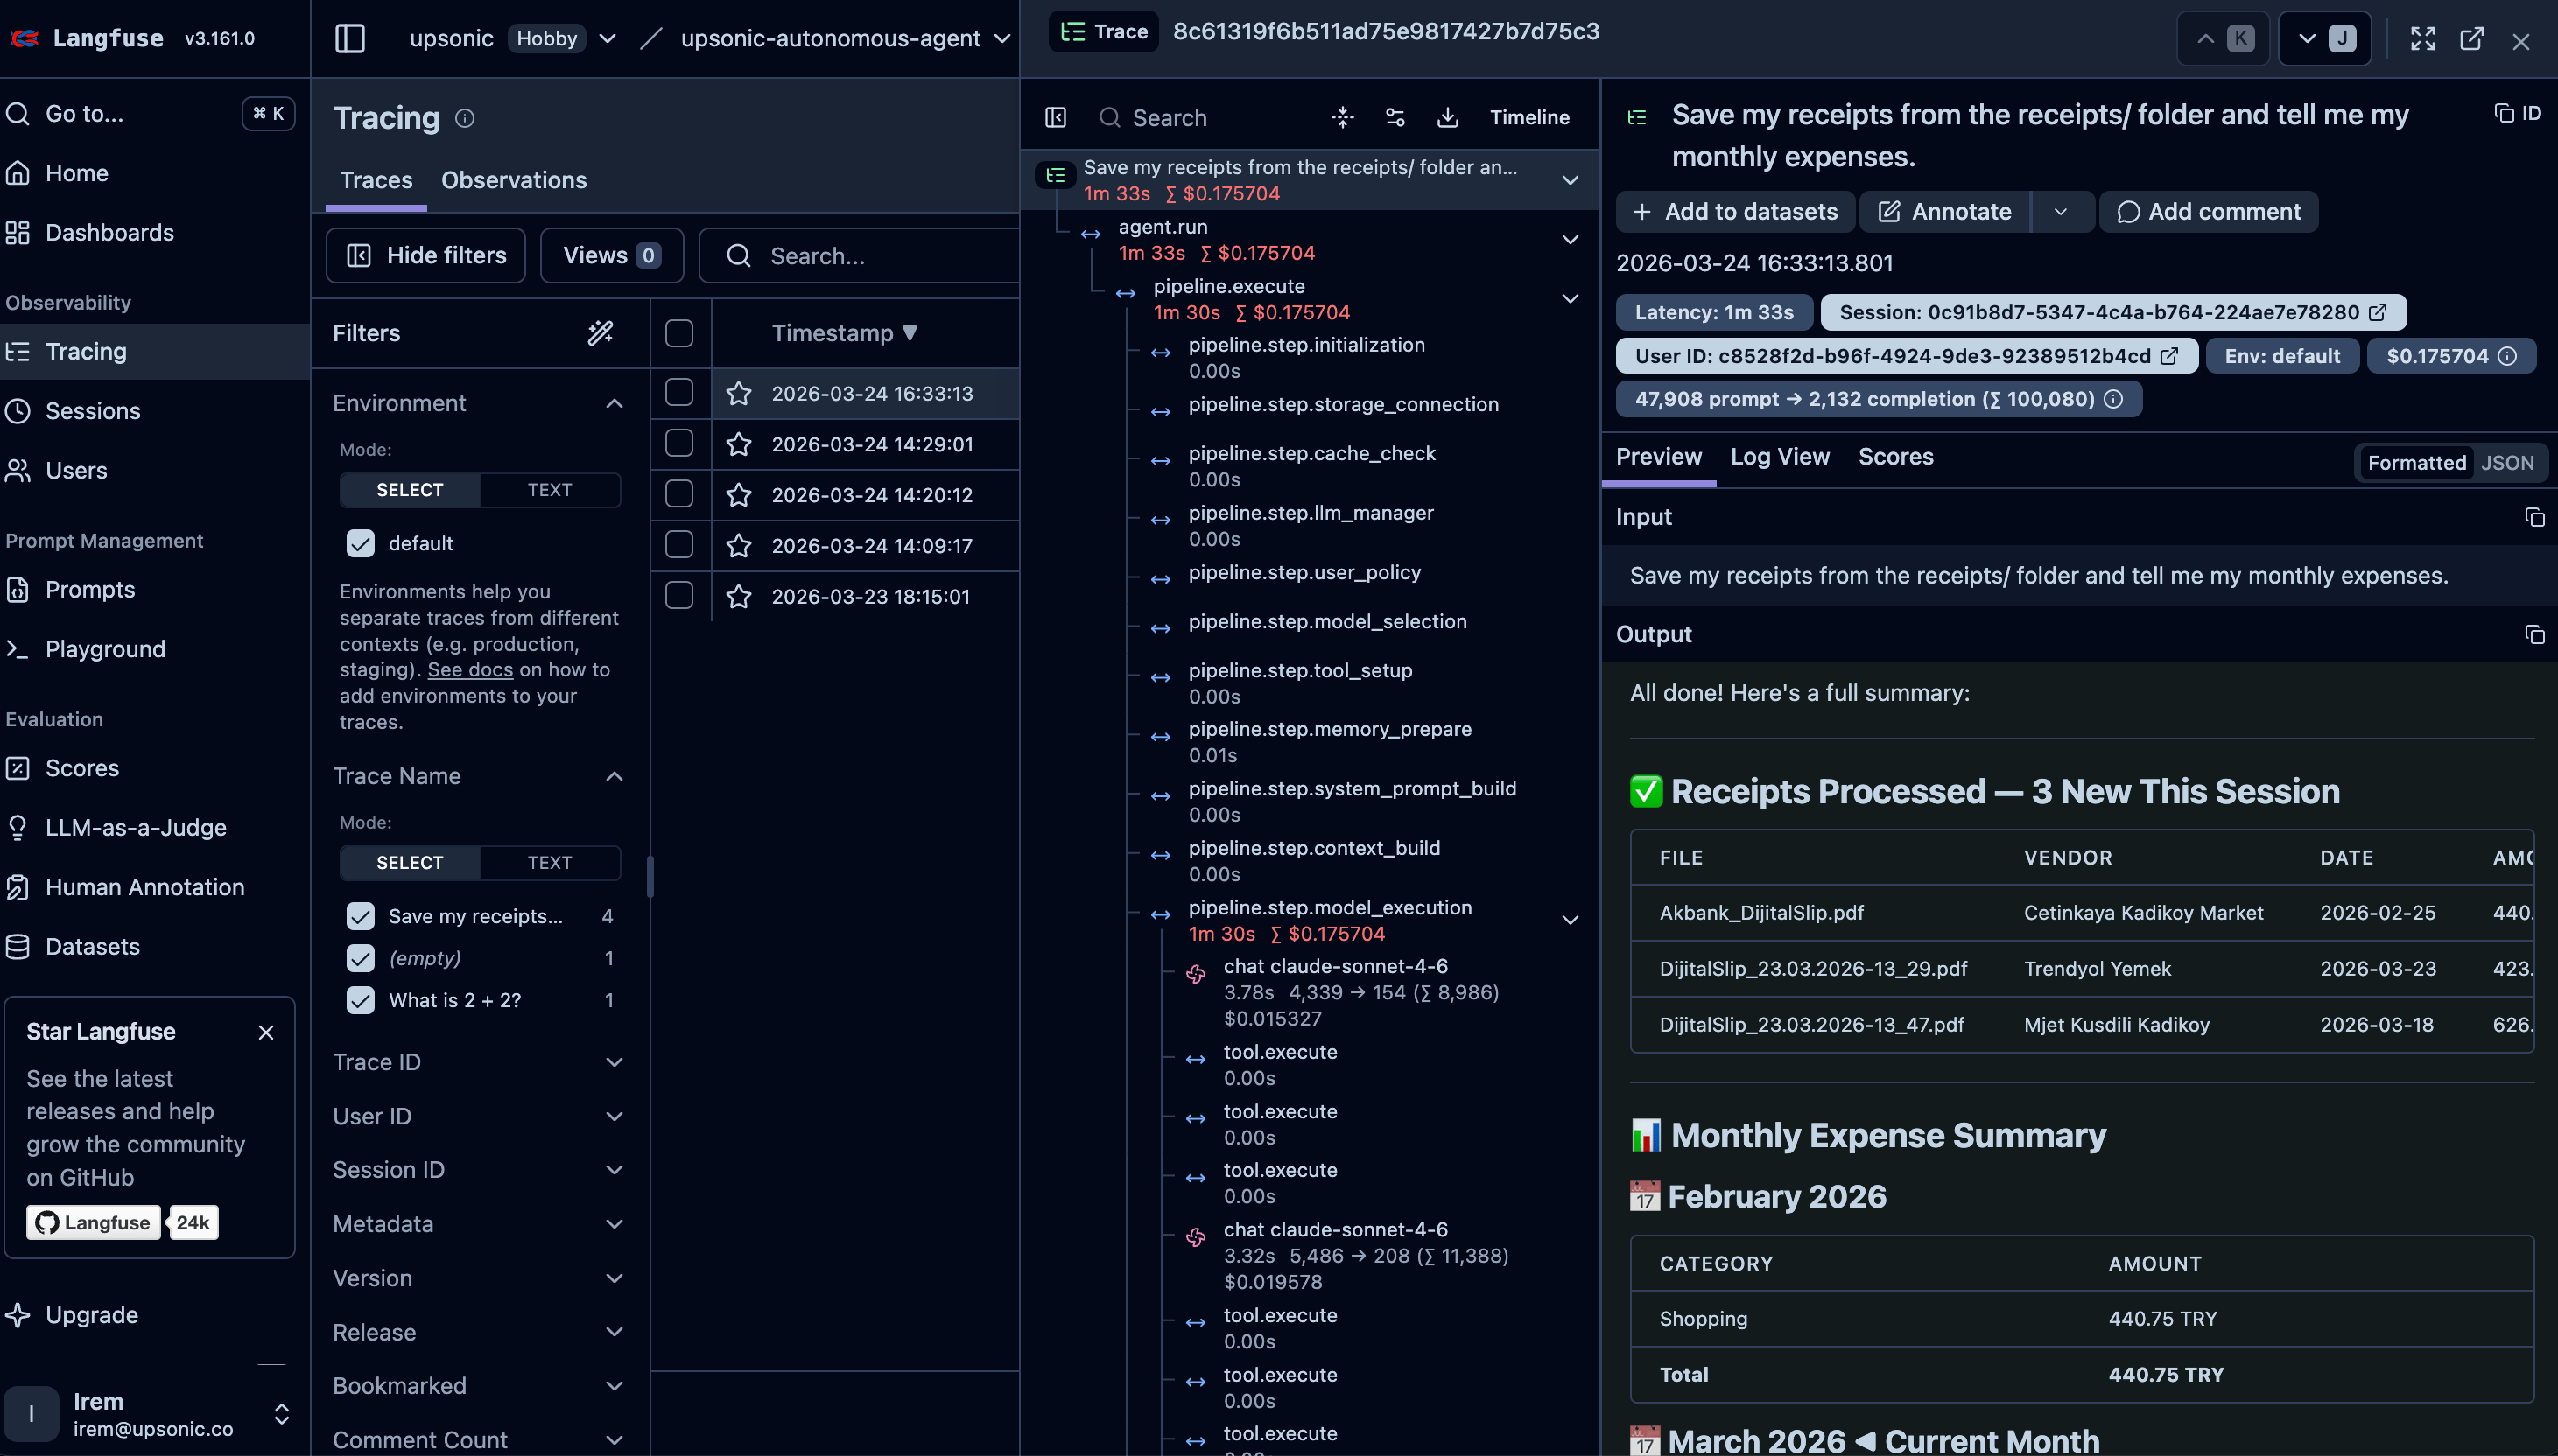Open session link external icon
Viewport: 2558px width, 1456px height.
(x=2378, y=313)
